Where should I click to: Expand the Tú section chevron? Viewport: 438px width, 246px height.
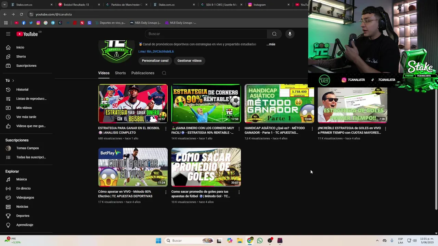[13, 81]
